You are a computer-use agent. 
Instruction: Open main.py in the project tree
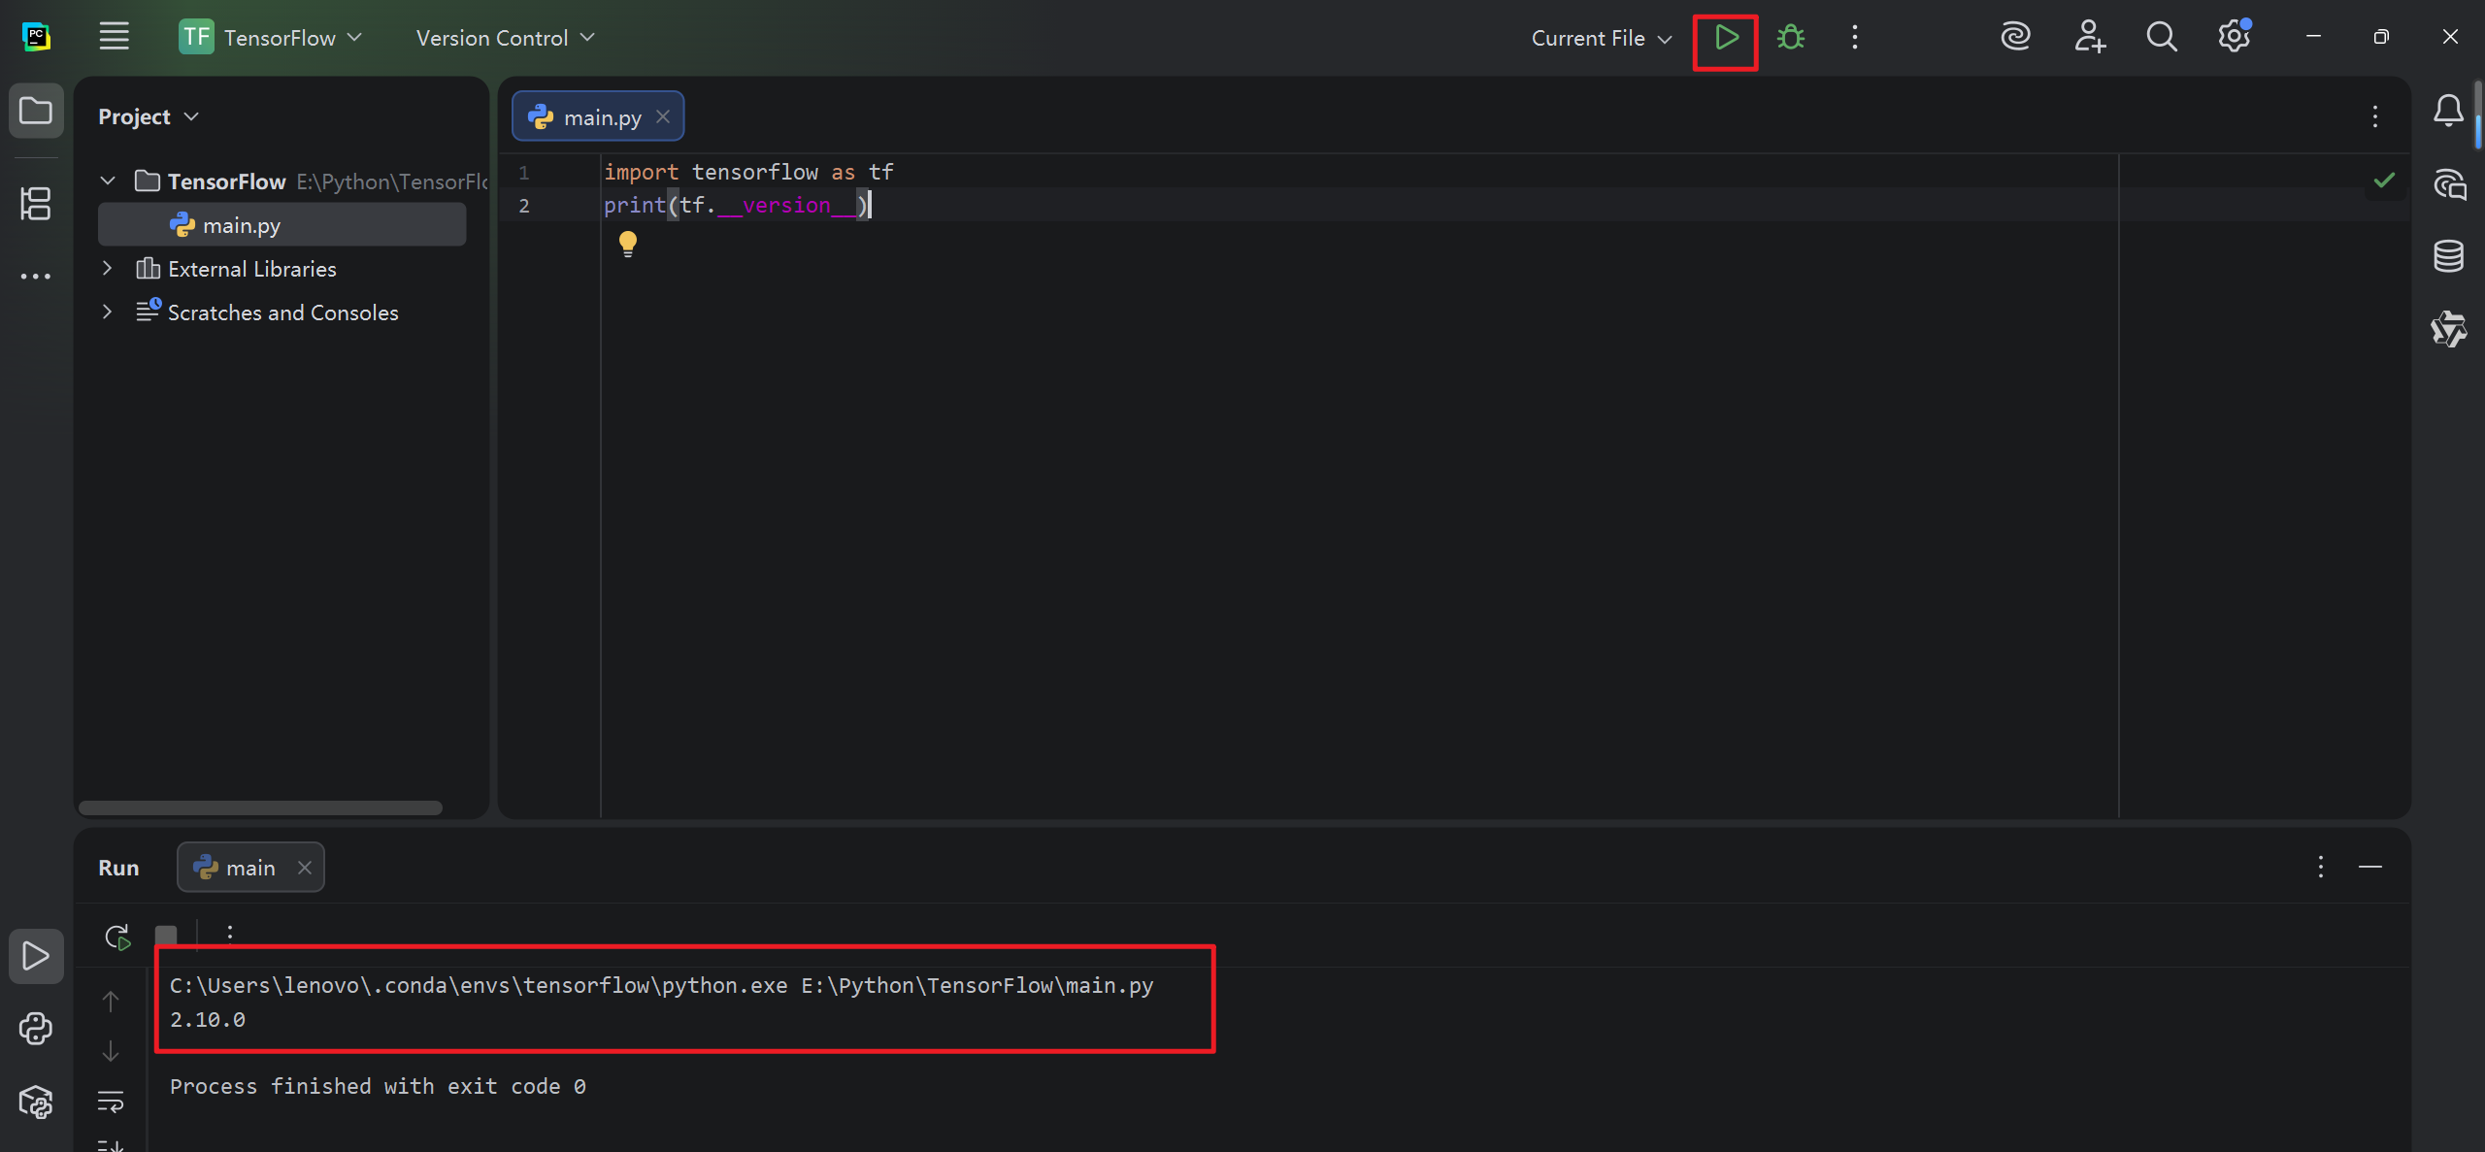(x=241, y=225)
